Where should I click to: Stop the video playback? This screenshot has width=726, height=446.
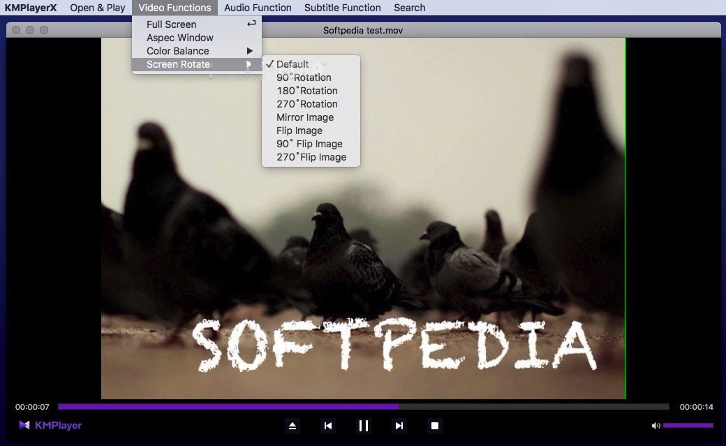click(435, 426)
